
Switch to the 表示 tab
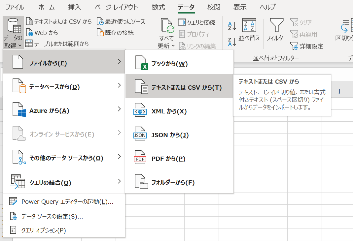pos(240,7)
